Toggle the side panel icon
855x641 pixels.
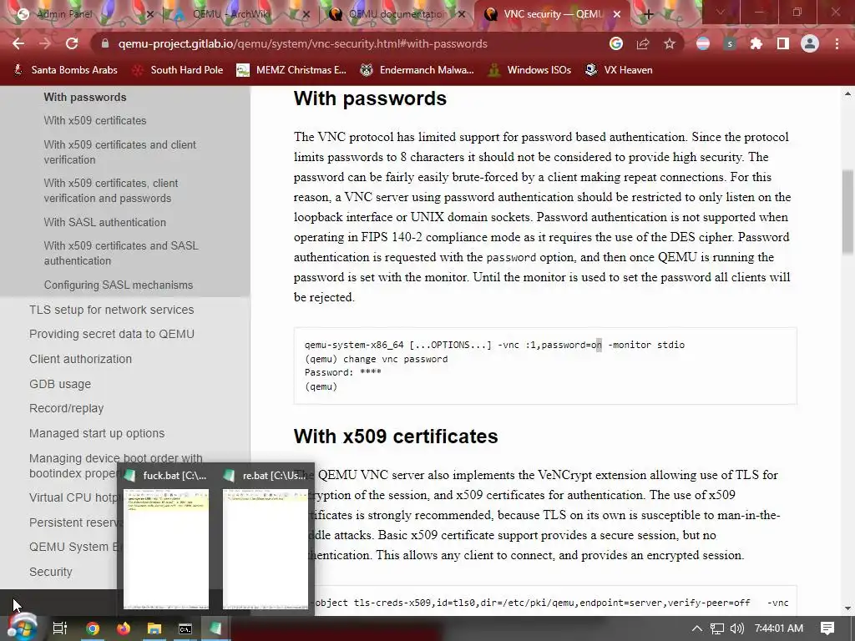pos(783,43)
